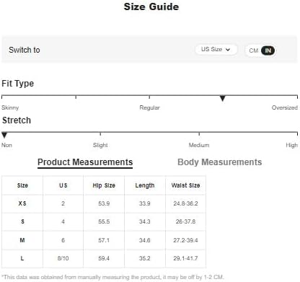Click the 'Slight' stretch label
The height and width of the screenshot is (282, 300).
click(100, 145)
